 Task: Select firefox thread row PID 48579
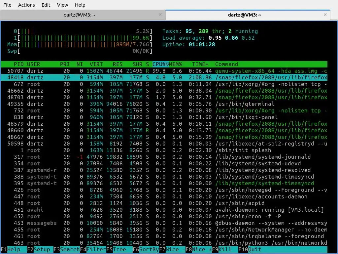pyautogui.click(x=164, y=124)
